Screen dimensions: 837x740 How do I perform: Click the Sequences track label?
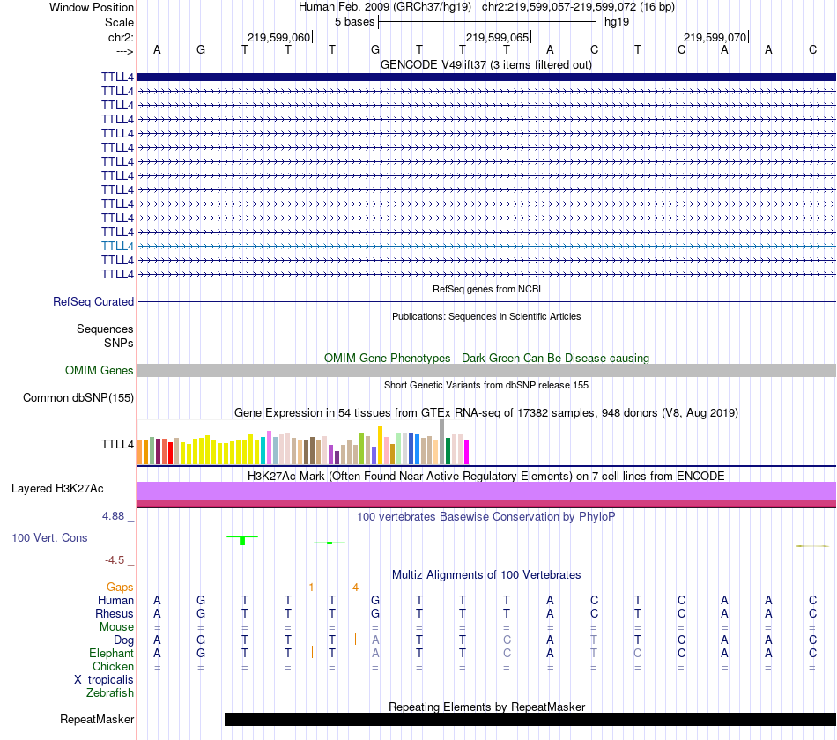click(x=105, y=329)
